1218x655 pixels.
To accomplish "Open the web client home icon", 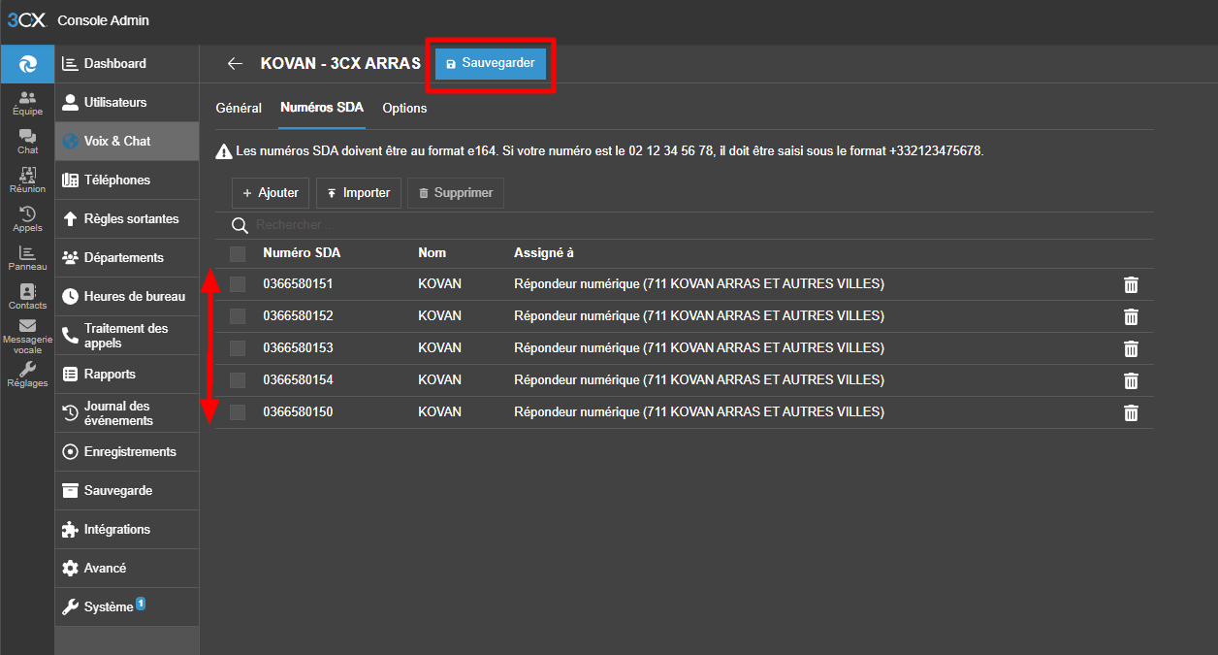I will (x=27, y=64).
